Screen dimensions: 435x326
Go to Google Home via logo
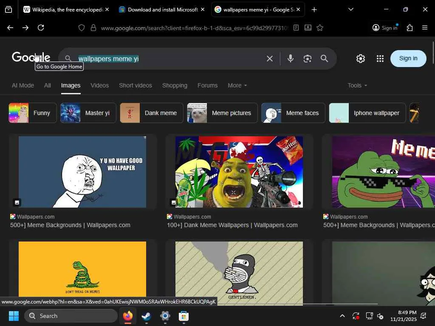coord(31,57)
